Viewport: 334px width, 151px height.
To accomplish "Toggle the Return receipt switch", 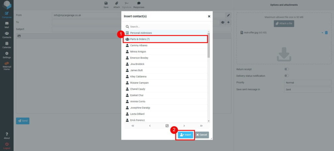I will [x=287, y=69].
